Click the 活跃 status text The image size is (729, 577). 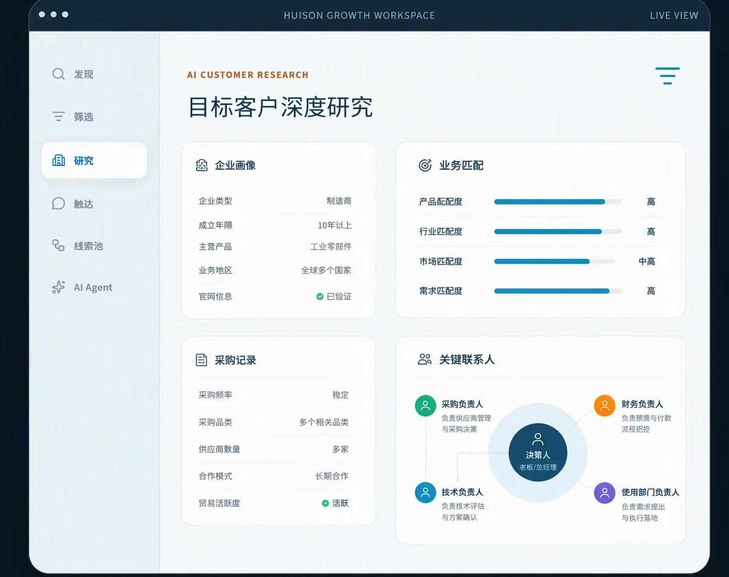341,503
